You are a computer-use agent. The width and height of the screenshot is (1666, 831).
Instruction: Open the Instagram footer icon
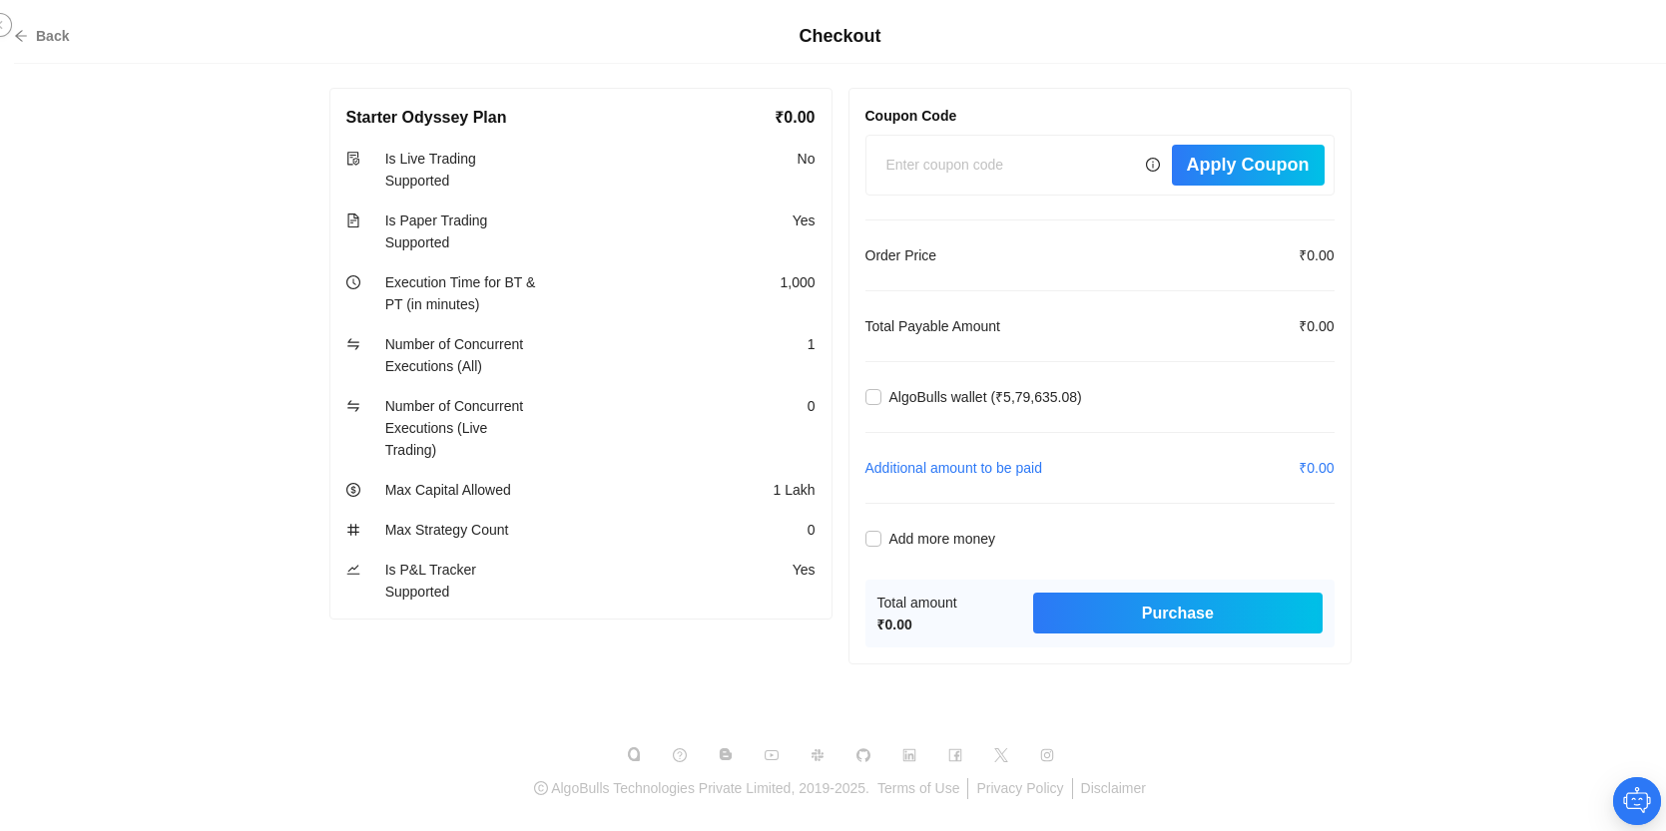(x=1047, y=755)
